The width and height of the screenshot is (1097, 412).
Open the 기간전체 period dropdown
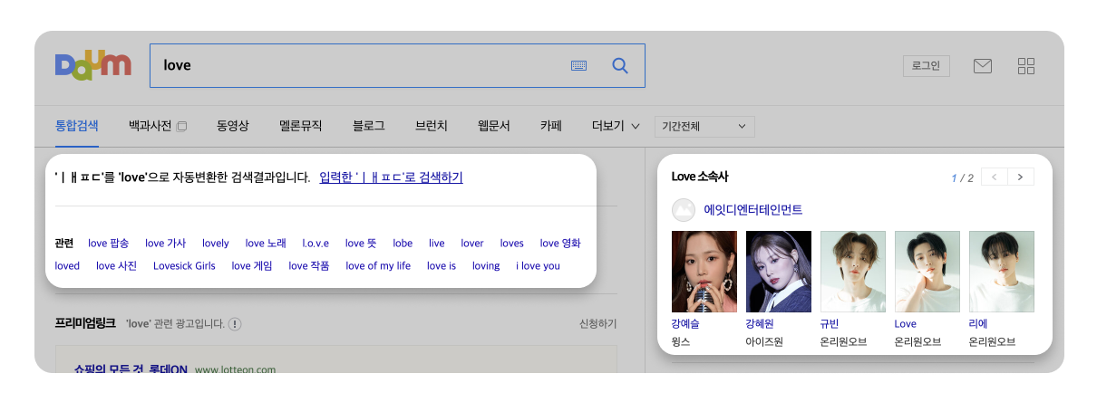(704, 127)
